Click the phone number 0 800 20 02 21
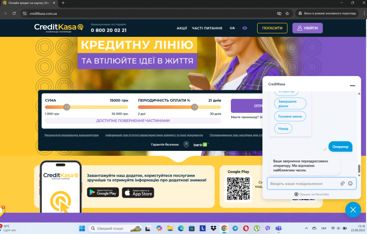 [x=108, y=30]
